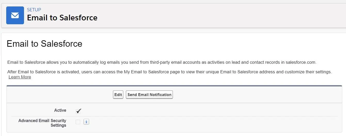This screenshot has width=346, height=136.
Task: Click the blue envelope Setup icon
Action: pos(15,15)
